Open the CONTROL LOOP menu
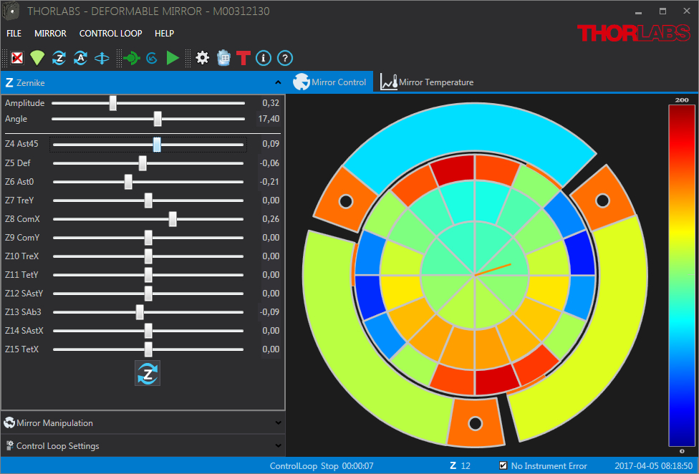Screen dimensions: 699x474 click(110, 34)
